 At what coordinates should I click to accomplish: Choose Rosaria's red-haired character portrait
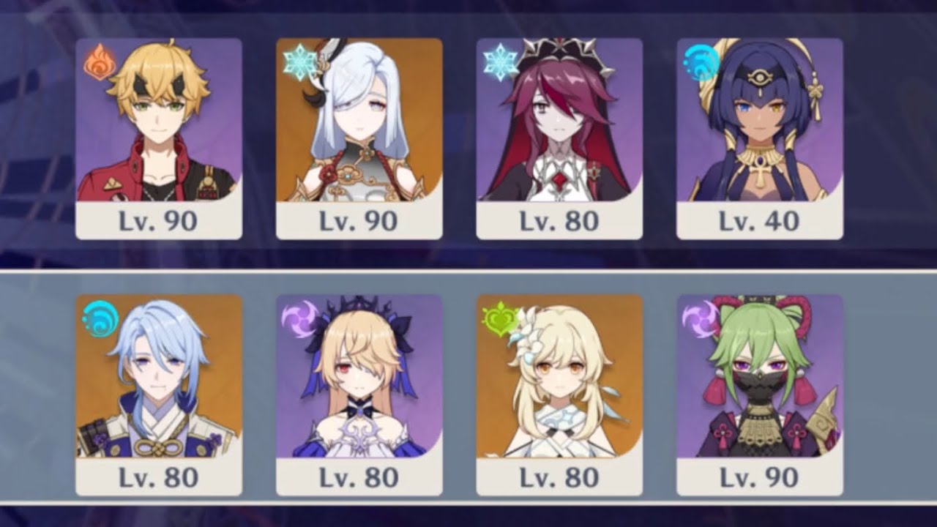[x=559, y=120]
